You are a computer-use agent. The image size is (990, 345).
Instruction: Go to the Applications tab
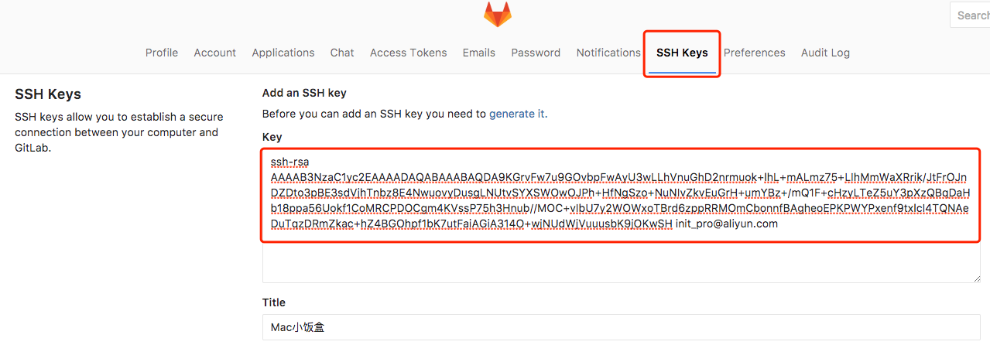point(283,53)
